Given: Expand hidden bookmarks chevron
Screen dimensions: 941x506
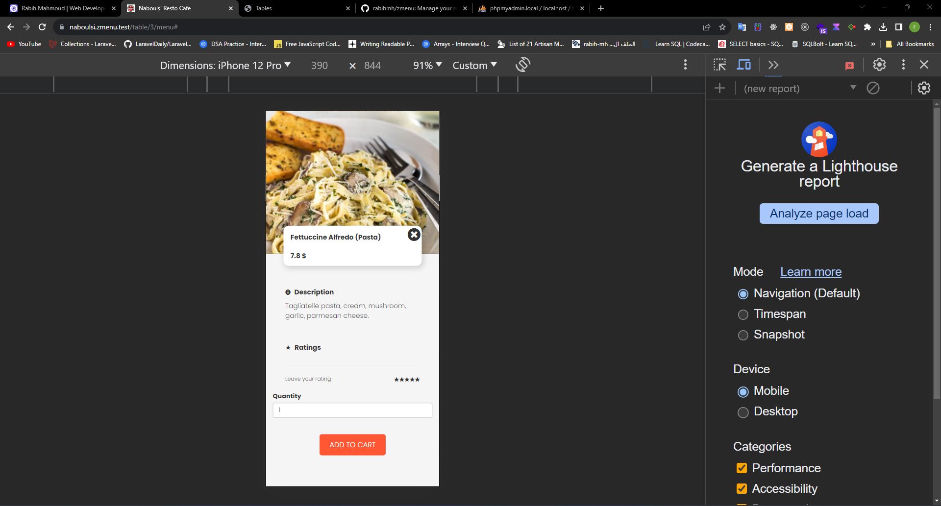Looking at the screenshot, I should [873, 44].
